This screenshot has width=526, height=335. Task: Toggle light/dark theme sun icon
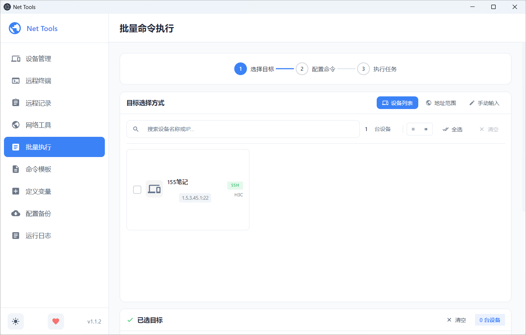pos(16,321)
